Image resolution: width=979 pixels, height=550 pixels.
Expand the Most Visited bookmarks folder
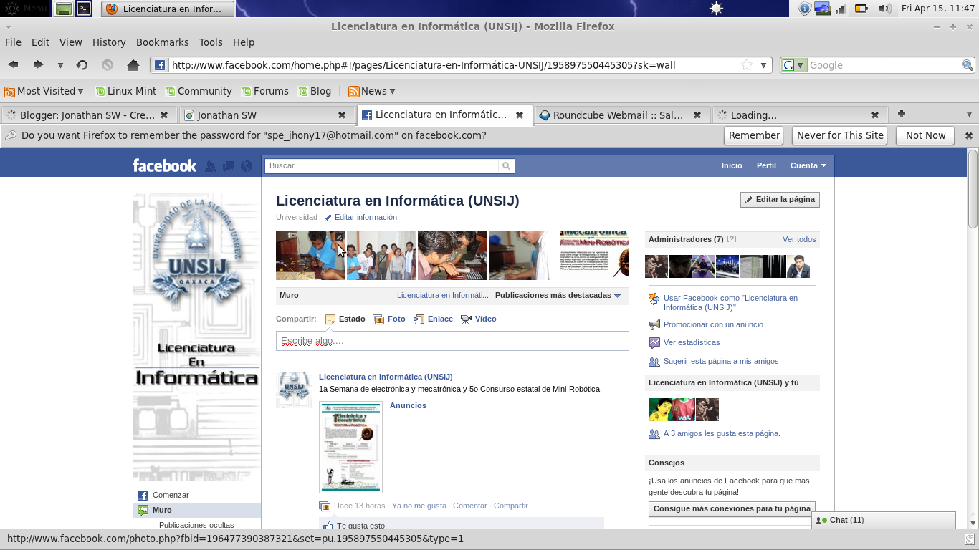tap(44, 91)
